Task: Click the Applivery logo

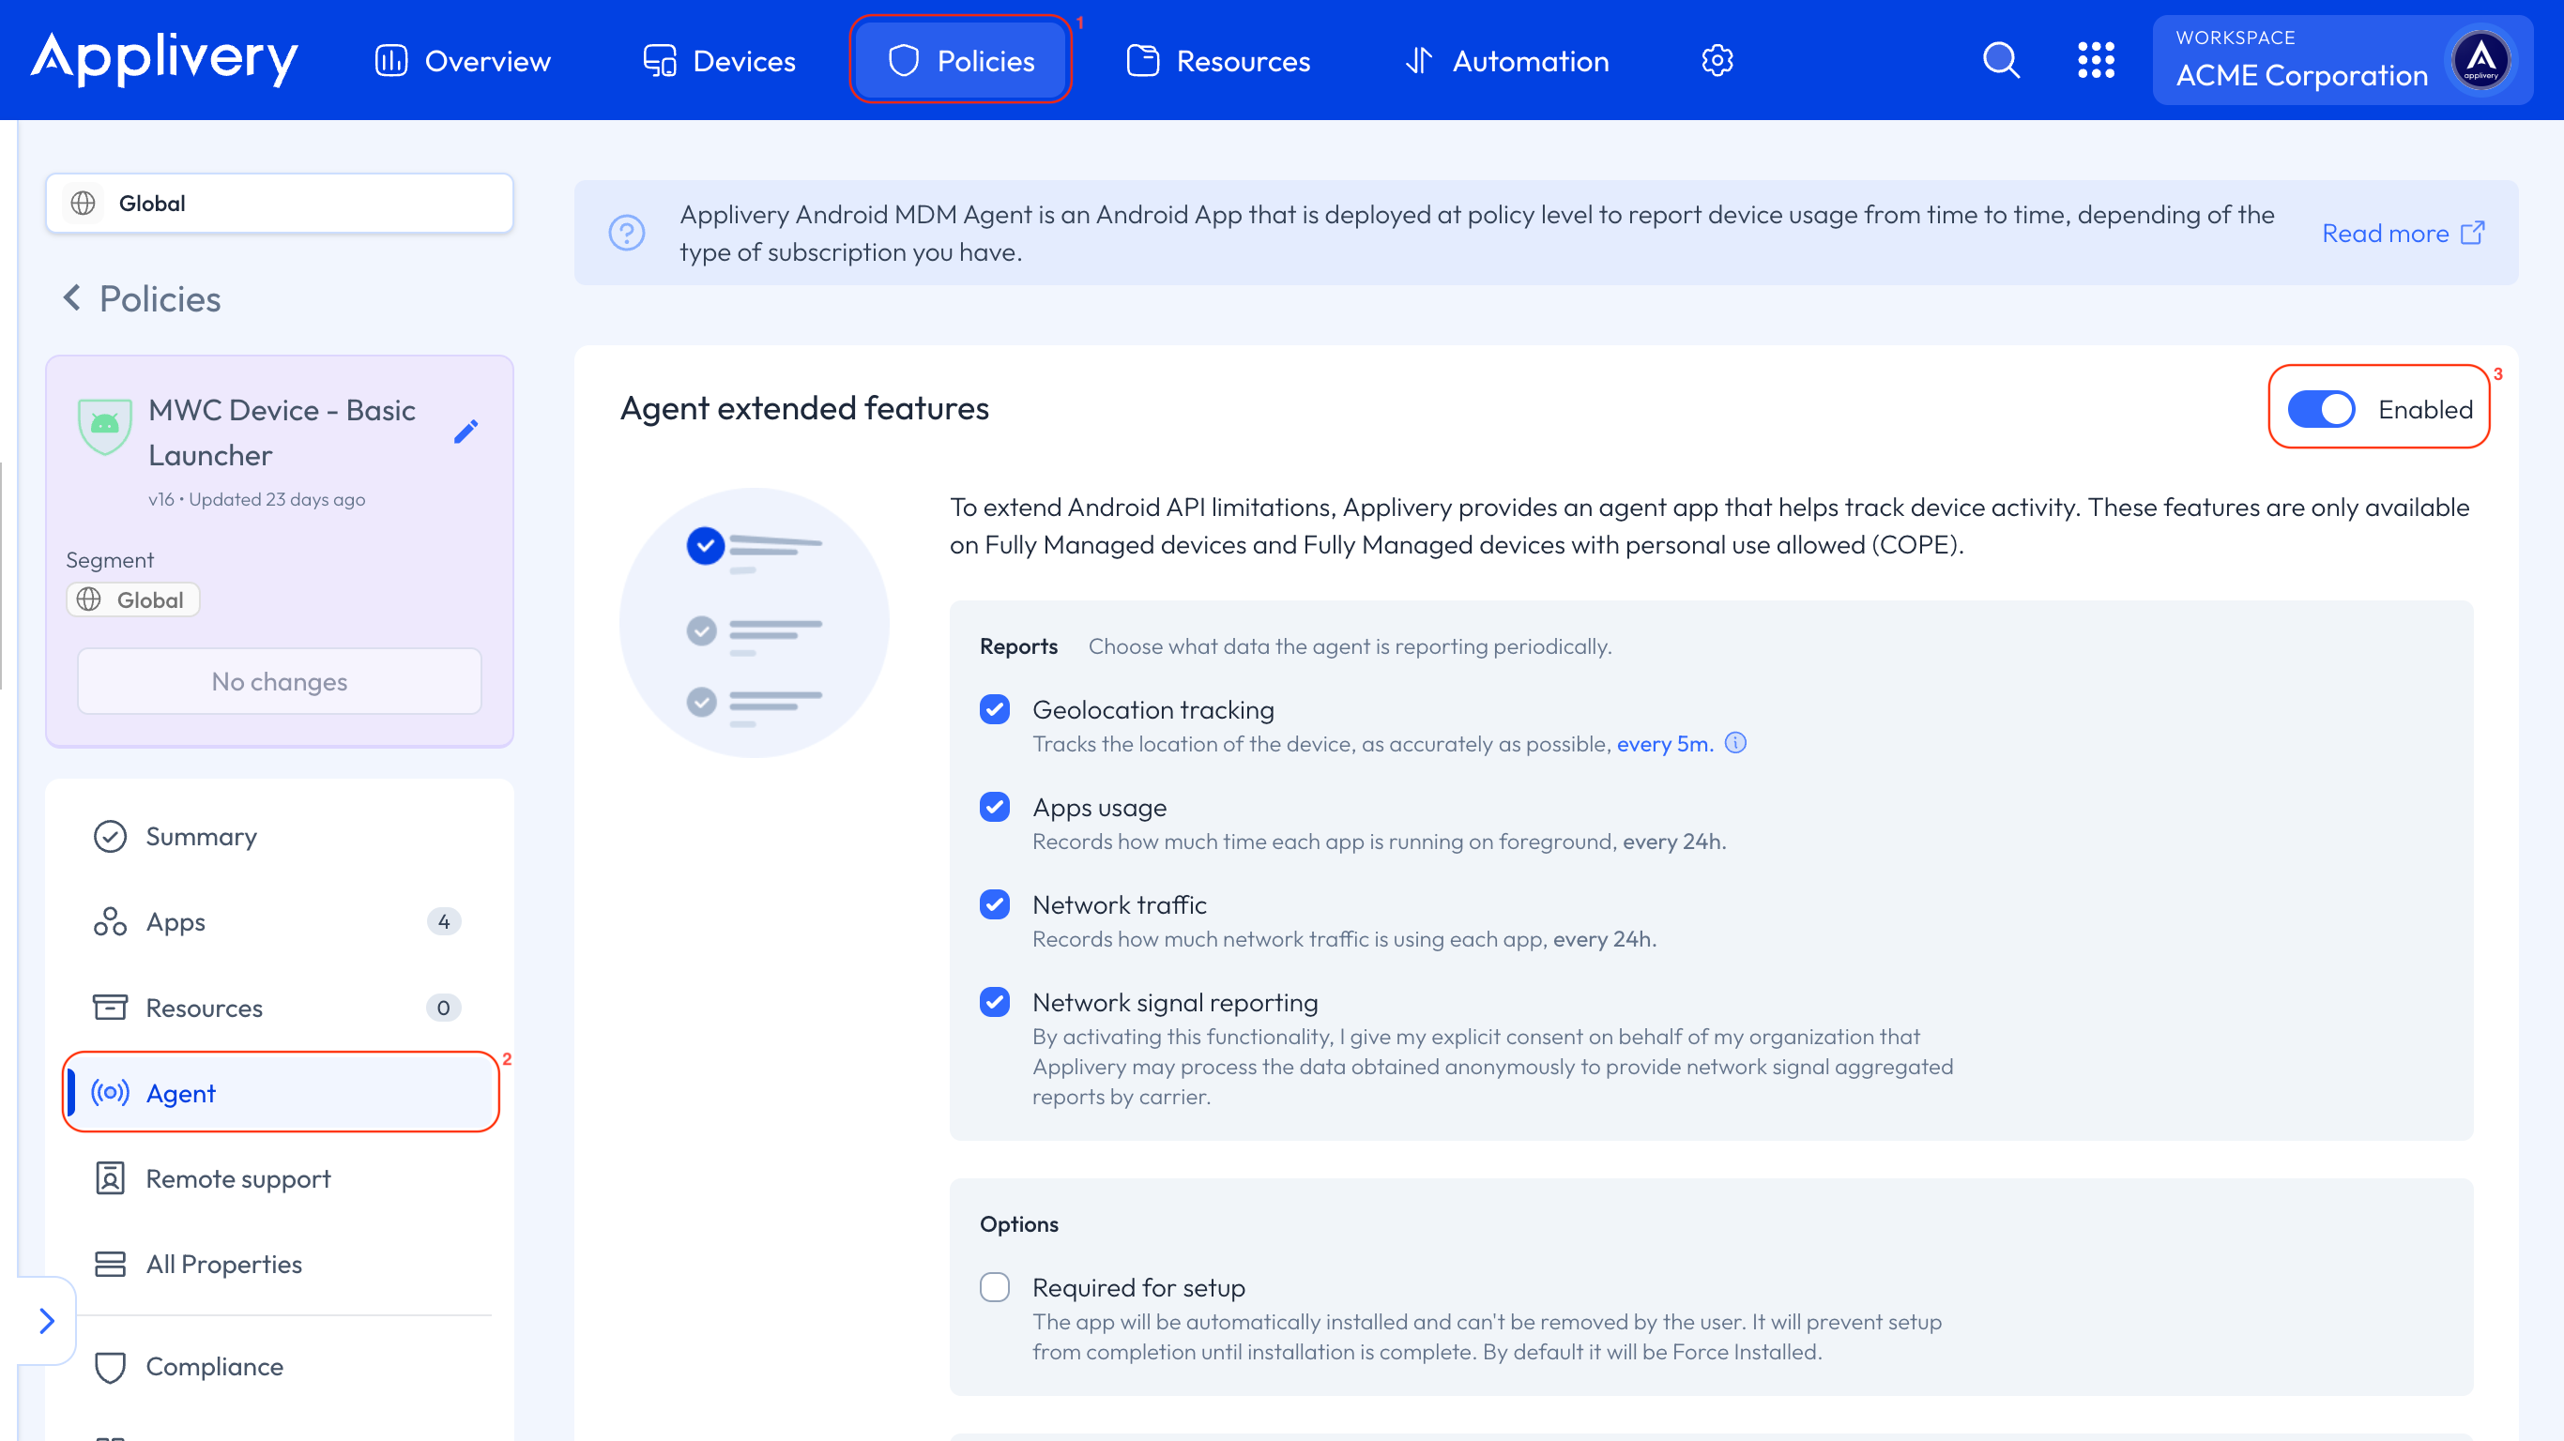Action: tap(165, 60)
